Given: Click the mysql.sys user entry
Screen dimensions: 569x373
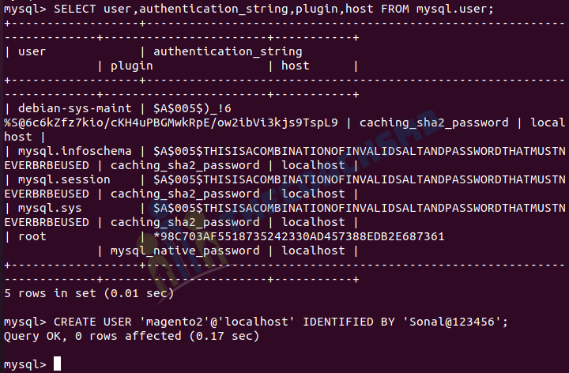Looking at the screenshot, I should [x=50, y=209].
